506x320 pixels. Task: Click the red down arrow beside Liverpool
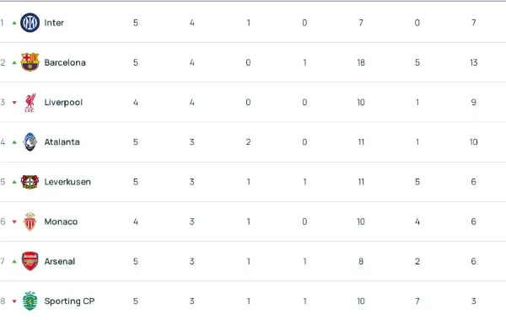[14, 103]
